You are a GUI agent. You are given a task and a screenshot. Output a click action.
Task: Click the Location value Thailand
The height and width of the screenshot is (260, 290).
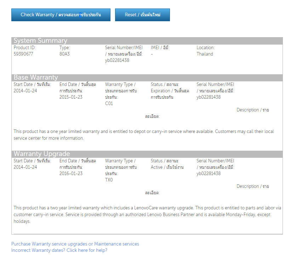point(205,54)
